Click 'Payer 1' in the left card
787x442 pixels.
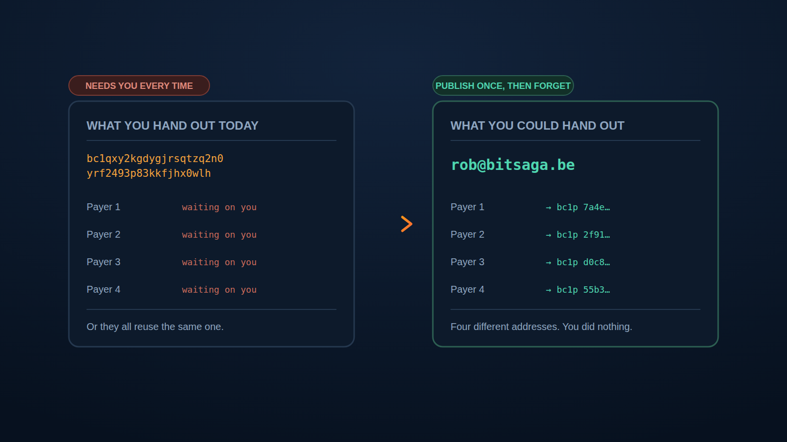pos(103,207)
